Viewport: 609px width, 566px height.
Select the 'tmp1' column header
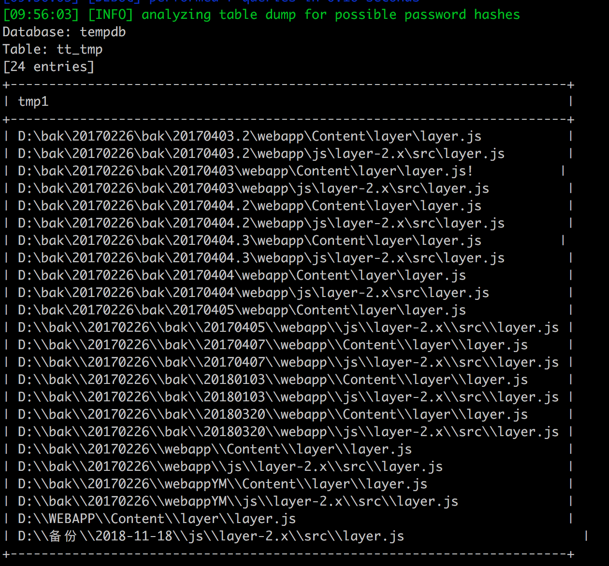pos(33,101)
